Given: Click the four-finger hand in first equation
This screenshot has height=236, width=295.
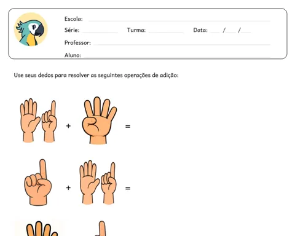Looking at the screenshot, I should 99,120.
